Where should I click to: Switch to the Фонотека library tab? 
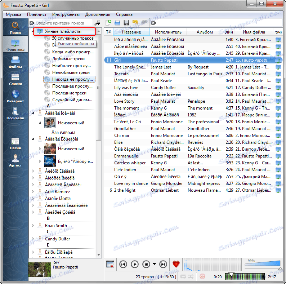(x=15, y=45)
